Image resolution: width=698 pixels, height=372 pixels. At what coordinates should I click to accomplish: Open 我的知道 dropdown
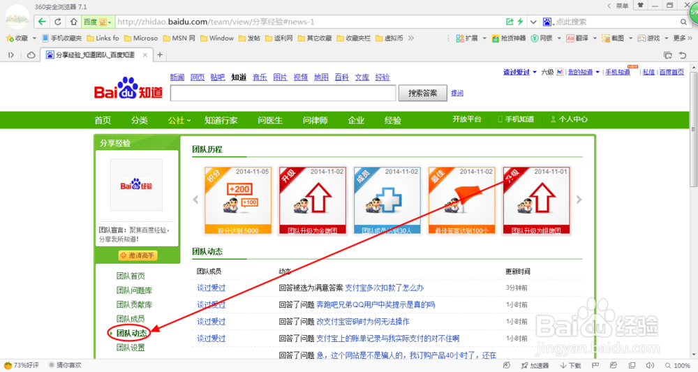(584, 72)
